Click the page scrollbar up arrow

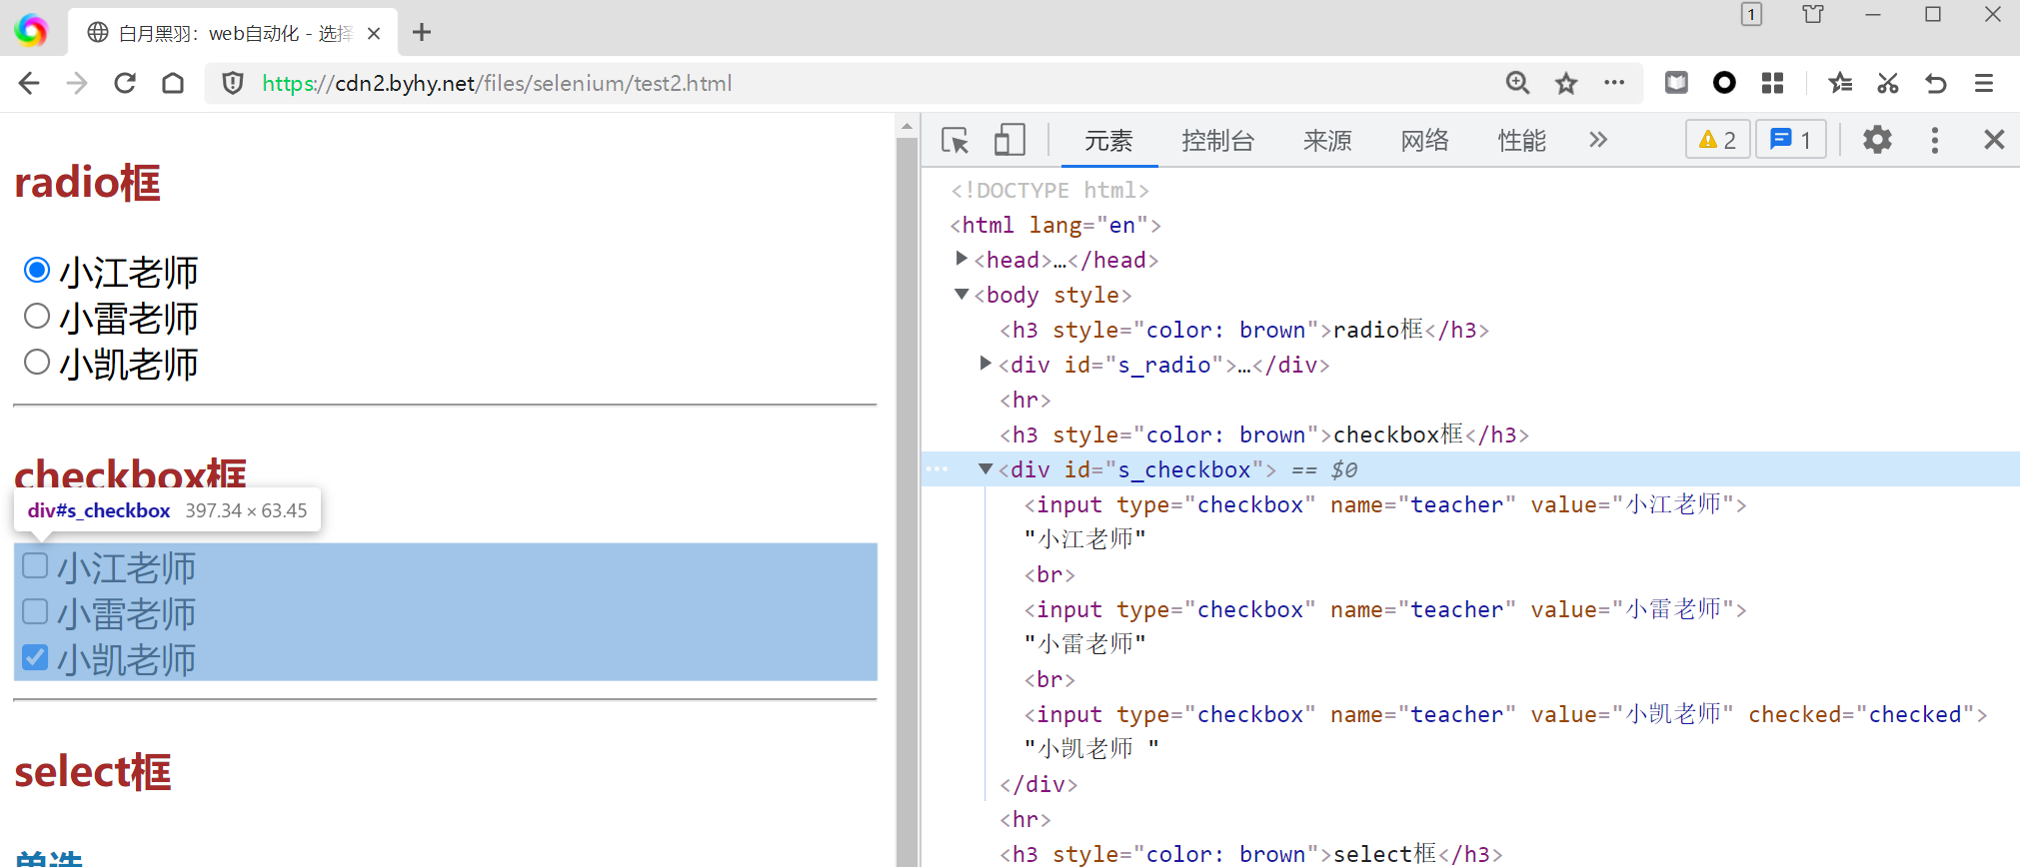[x=907, y=127]
